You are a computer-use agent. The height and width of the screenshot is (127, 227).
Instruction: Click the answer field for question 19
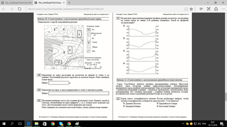coord(79,93)
